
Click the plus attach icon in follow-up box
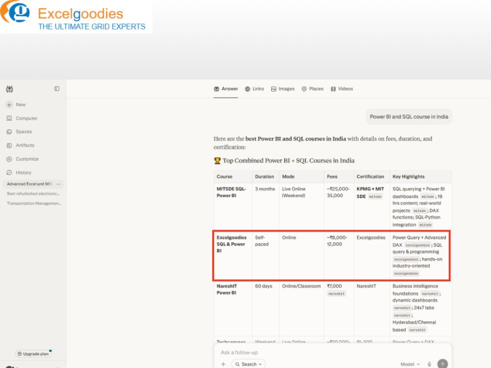tap(223, 364)
